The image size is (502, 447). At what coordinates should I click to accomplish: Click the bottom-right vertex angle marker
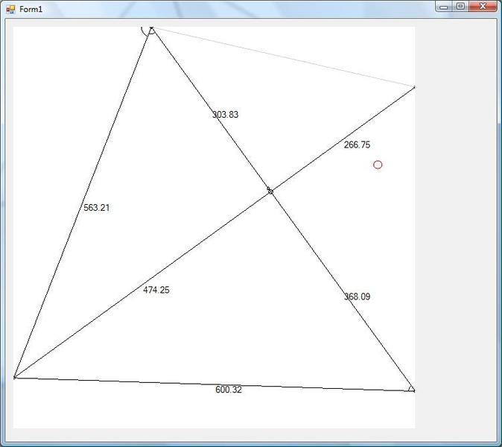click(412, 389)
